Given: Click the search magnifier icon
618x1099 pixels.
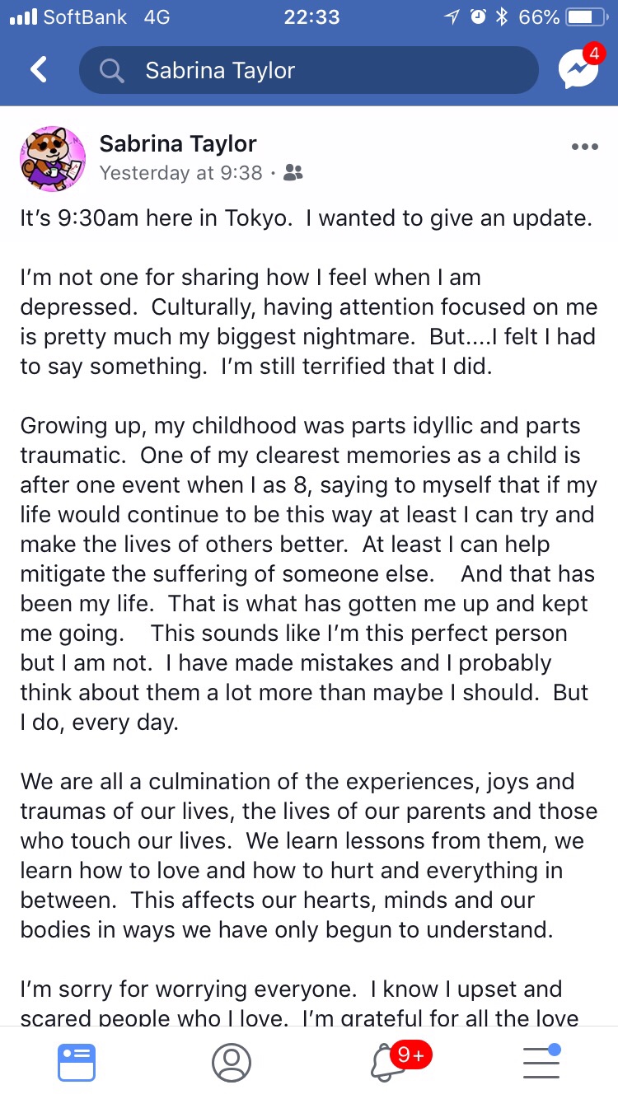Looking at the screenshot, I should (x=111, y=71).
